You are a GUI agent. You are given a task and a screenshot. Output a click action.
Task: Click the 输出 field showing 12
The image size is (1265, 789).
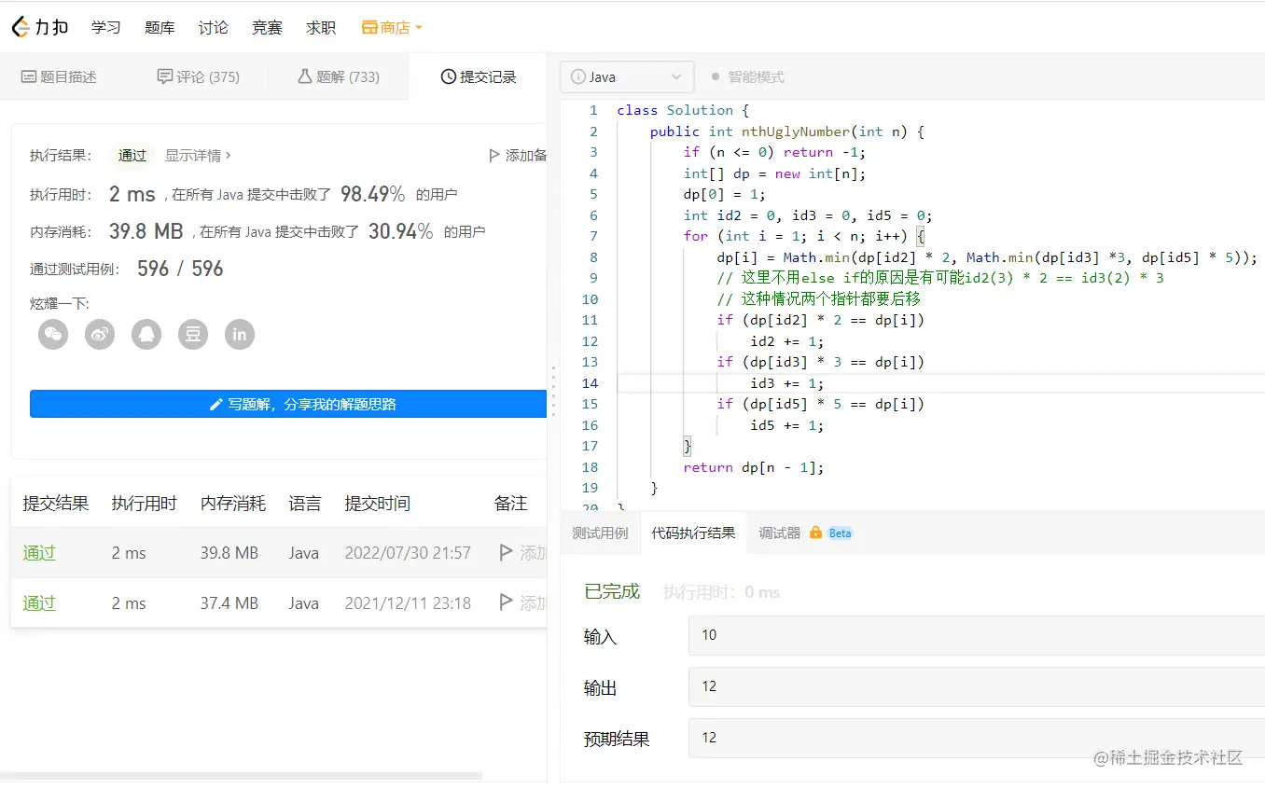pyautogui.click(x=977, y=686)
